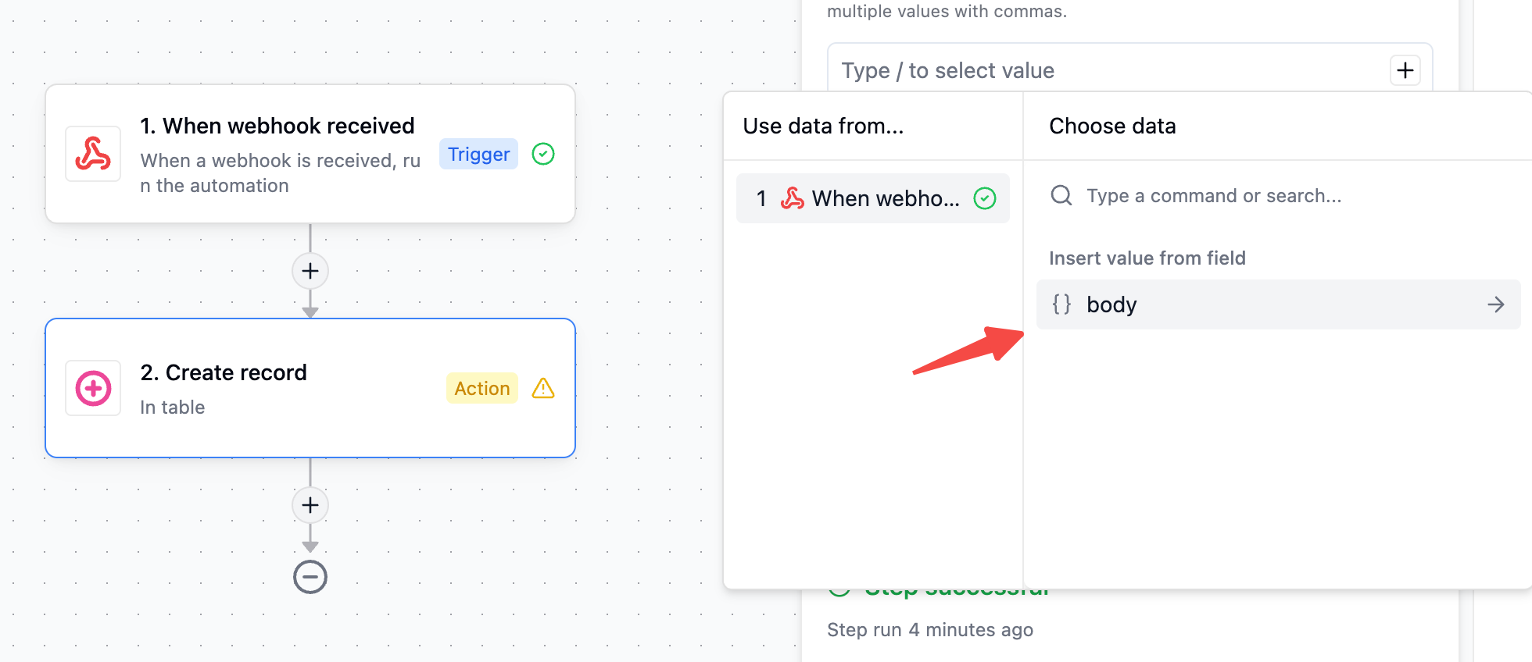
Task: Click the plus button in value field
Action: 1405,70
